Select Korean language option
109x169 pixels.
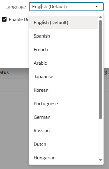[x=63, y=90]
